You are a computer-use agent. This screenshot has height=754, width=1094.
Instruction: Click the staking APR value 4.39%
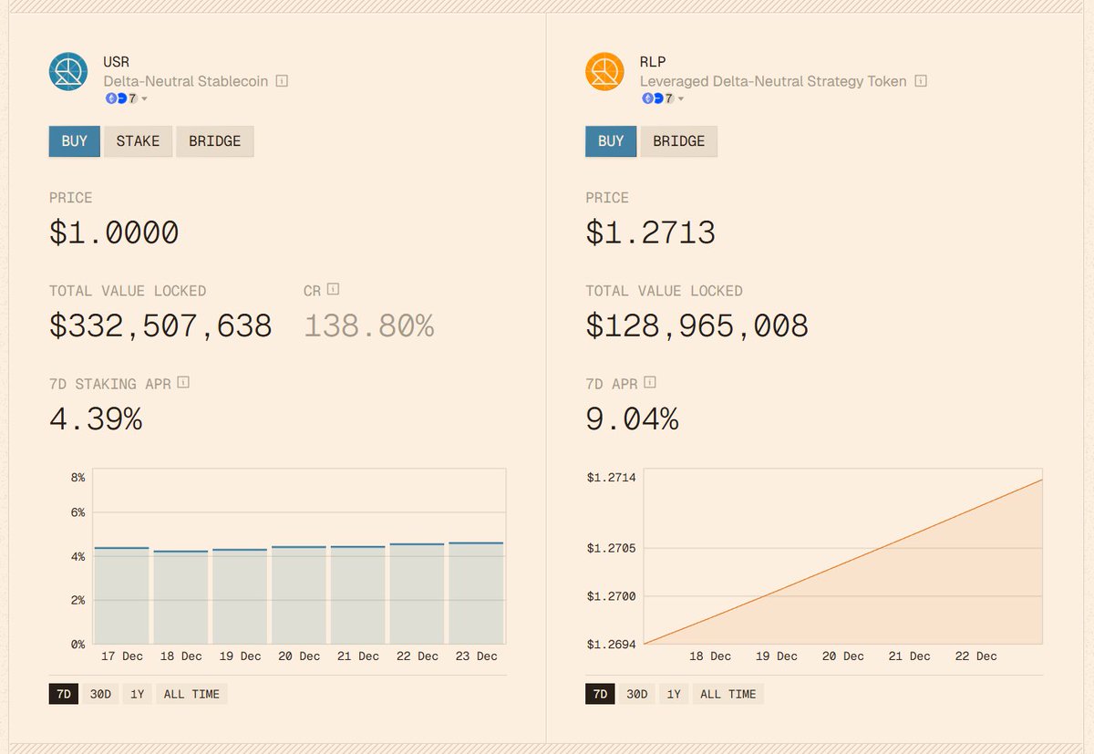pos(96,419)
